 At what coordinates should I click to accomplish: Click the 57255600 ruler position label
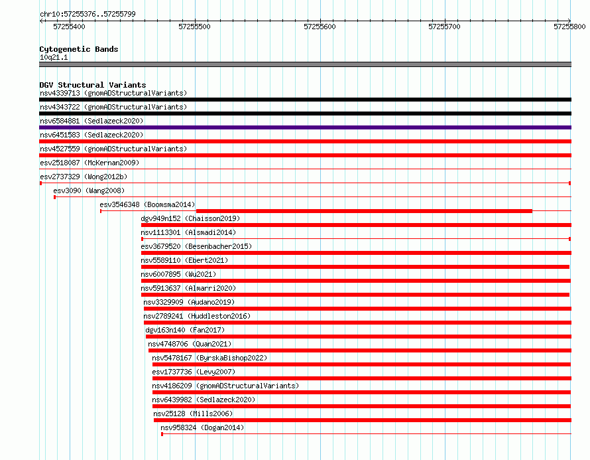pyautogui.click(x=320, y=27)
